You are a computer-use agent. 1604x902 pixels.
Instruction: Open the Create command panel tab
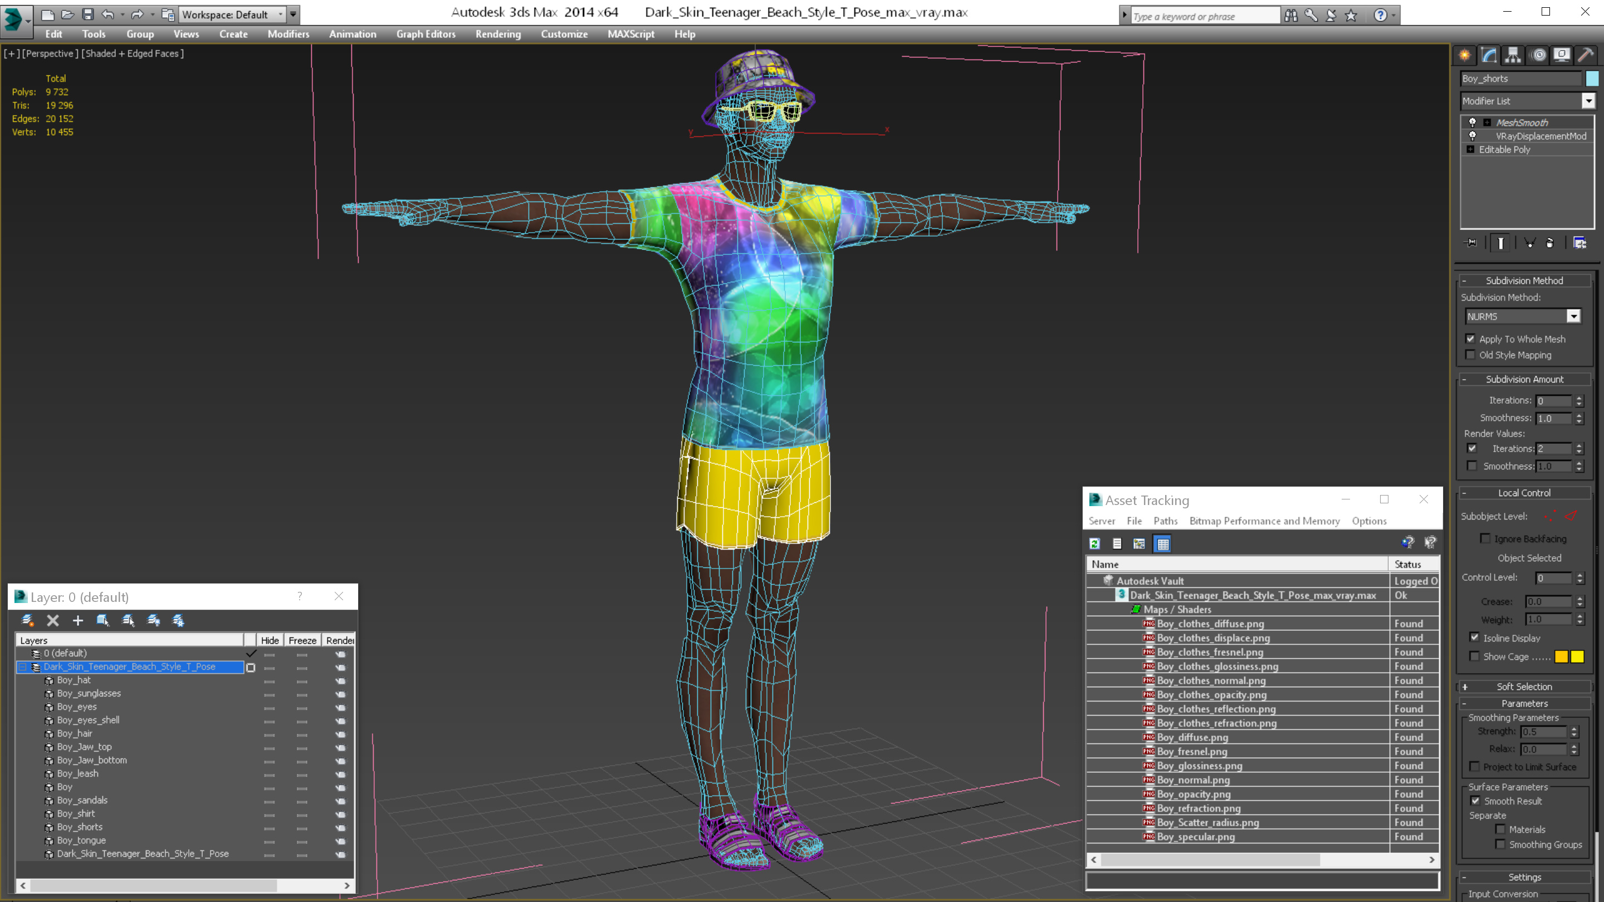(x=1465, y=56)
